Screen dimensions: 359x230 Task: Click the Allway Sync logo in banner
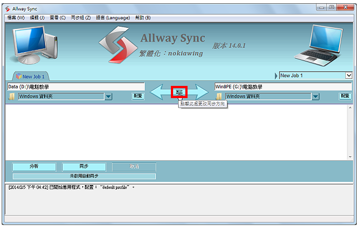coord(118,45)
